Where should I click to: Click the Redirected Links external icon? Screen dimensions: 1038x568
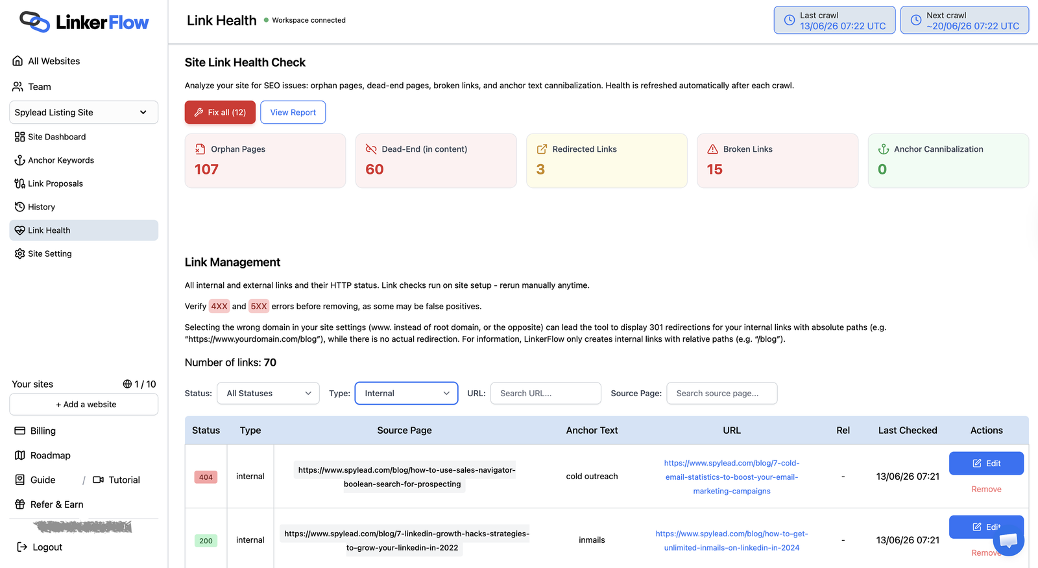pyautogui.click(x=542, y=149)
